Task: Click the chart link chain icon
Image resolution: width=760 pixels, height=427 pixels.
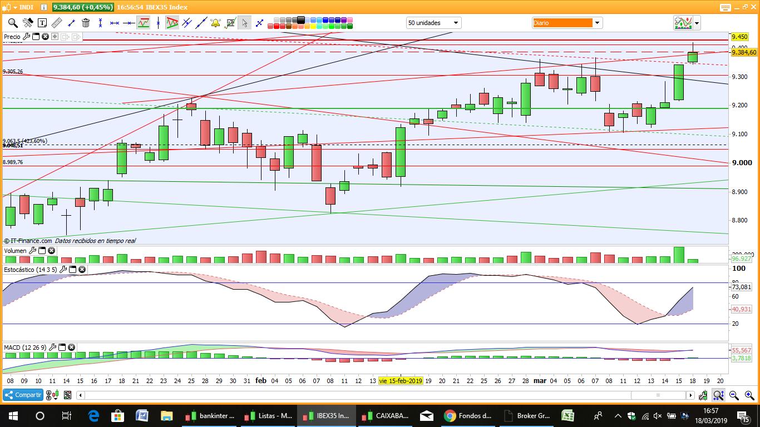Action: (x=48, y=395)
